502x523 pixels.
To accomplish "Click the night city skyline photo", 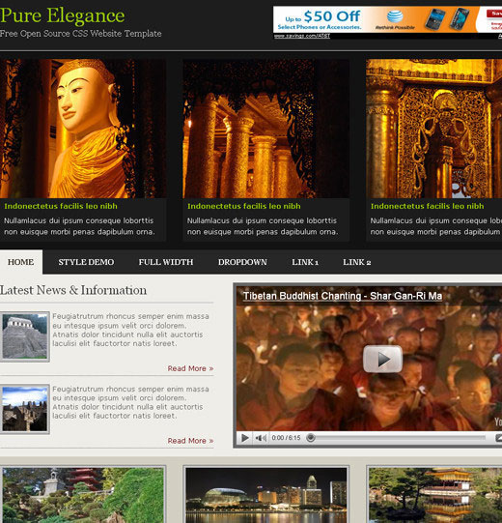I will pyautogui.click(x=266, y=495).
